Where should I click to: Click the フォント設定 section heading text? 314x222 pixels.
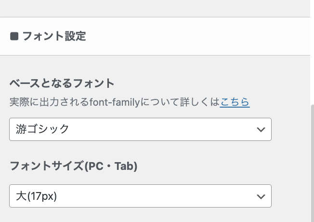(54, 36)
